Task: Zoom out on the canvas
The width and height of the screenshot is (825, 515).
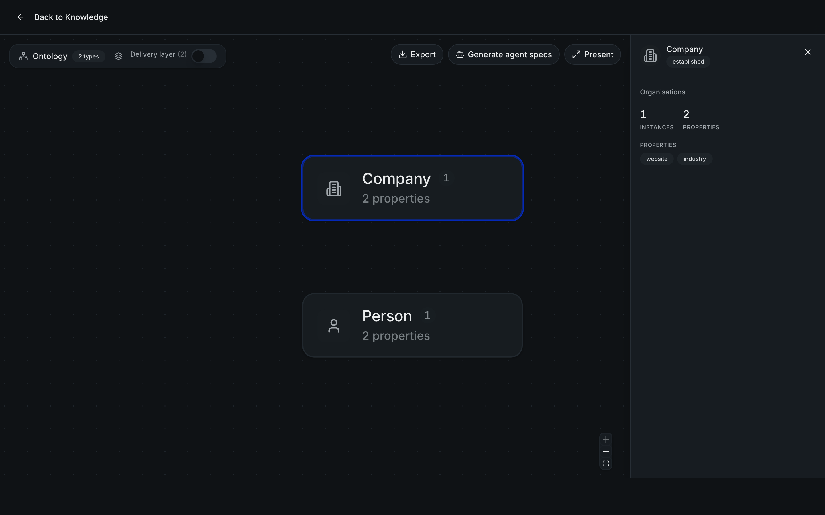Action: (x=606, y=451)
